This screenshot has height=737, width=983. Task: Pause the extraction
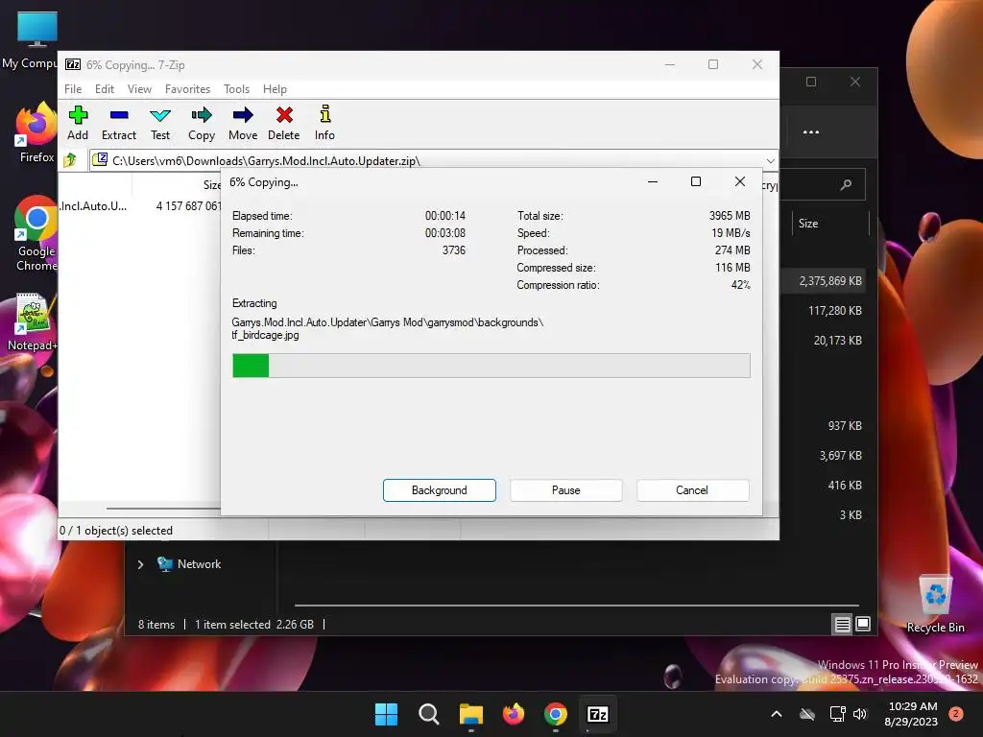[x=566, y=490]
